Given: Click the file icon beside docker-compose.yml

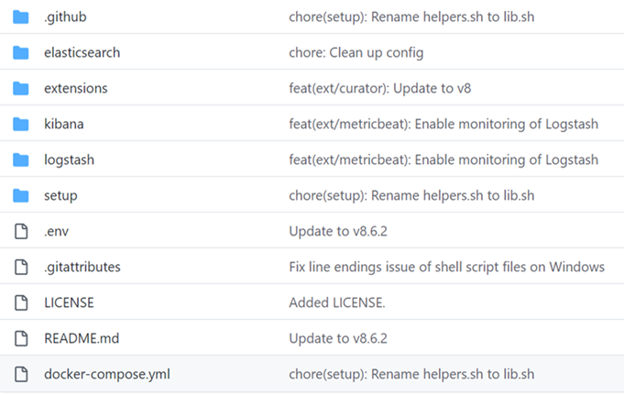Looking at the screenshot, I should pos(21,375).
